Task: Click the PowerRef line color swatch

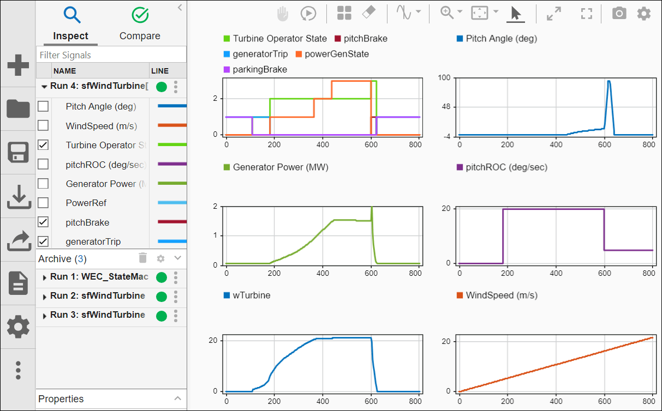Action: [171, 203]
